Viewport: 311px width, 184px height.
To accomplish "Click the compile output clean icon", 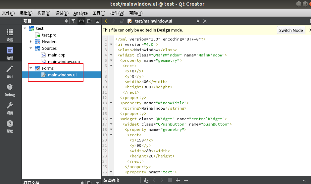I will tap(146, 180).
